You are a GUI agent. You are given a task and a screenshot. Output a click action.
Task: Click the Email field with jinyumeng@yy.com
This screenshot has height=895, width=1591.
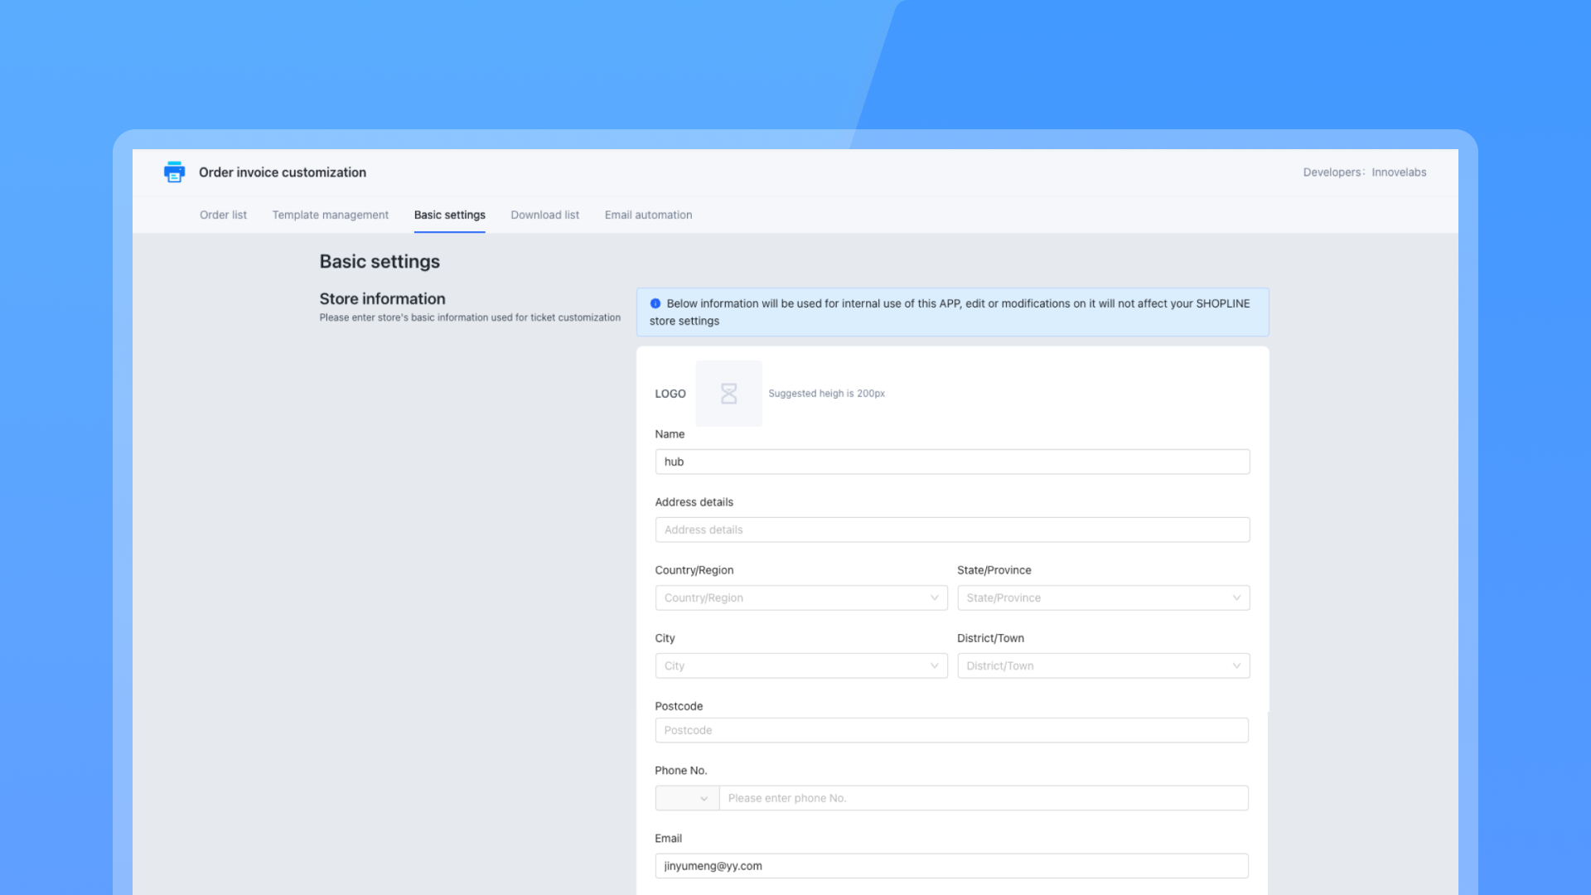[951, 866]
